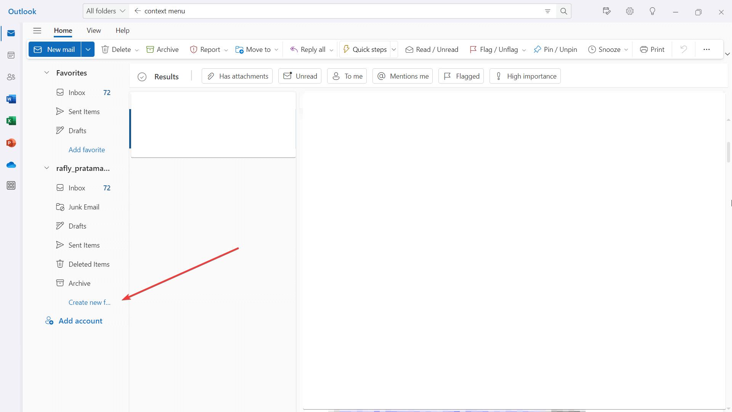Collapse the rafly_pratama account folders
Screen dimensions: 732x412
pos(47,168)
